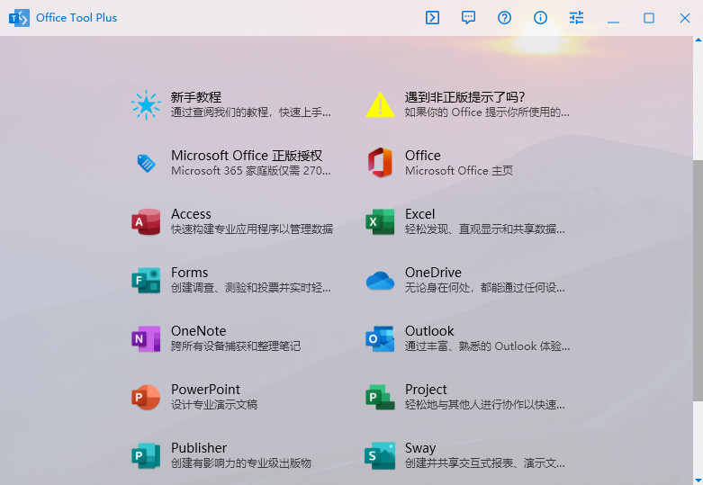This screenshot has height=485, width=703.
Task: Open the about info icon
Action: coord(540,18)
